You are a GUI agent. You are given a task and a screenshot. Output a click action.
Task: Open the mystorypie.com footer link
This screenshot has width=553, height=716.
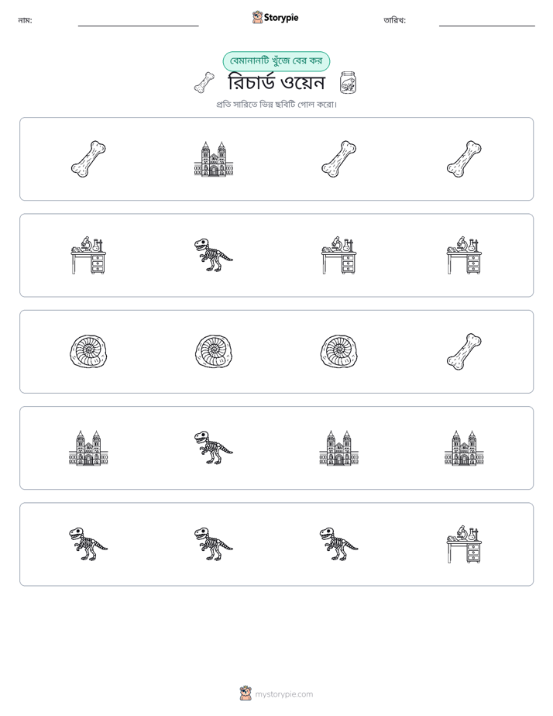pyautogui.click(x=283, y=694)
